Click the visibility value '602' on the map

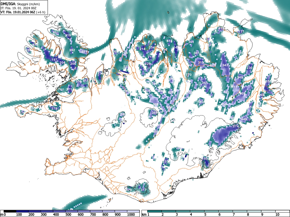(x=169, y=107)
